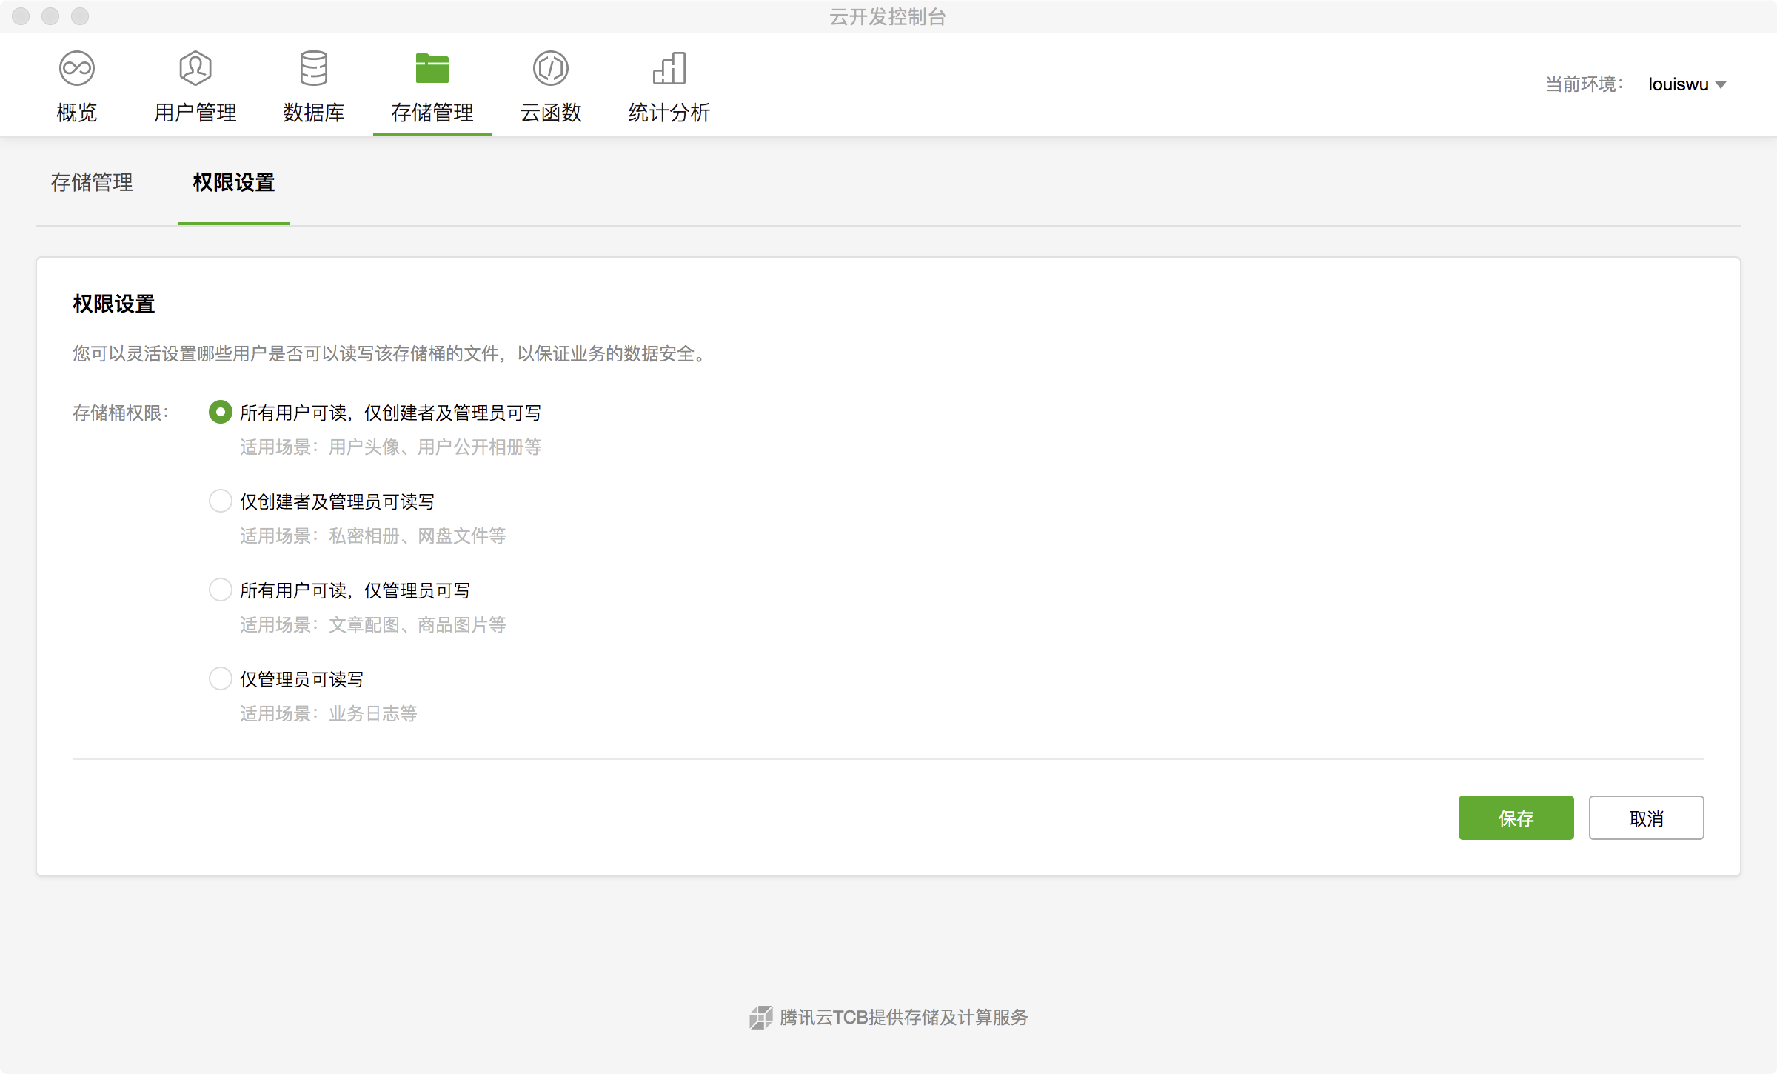The image size is (1777, 1074).
Task: Click the 统计分析 bar chart icon
Action: (669, 69)
